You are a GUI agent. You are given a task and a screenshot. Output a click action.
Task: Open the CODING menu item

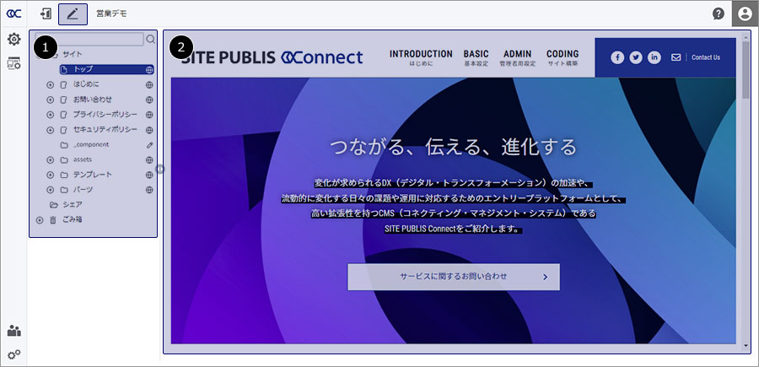coord(563,57)
